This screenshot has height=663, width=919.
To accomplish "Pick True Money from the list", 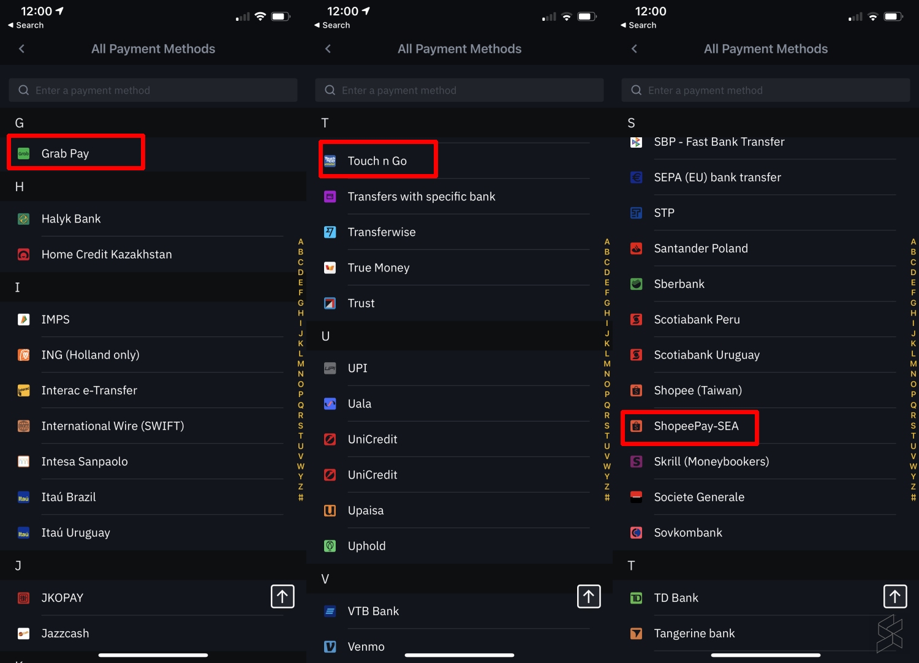I will point(379,268).
